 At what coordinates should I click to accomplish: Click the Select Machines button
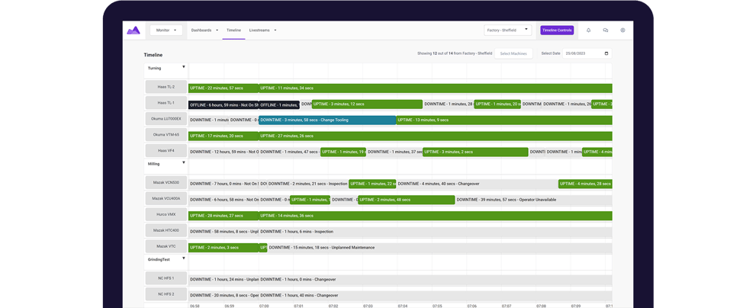point(513,53)
